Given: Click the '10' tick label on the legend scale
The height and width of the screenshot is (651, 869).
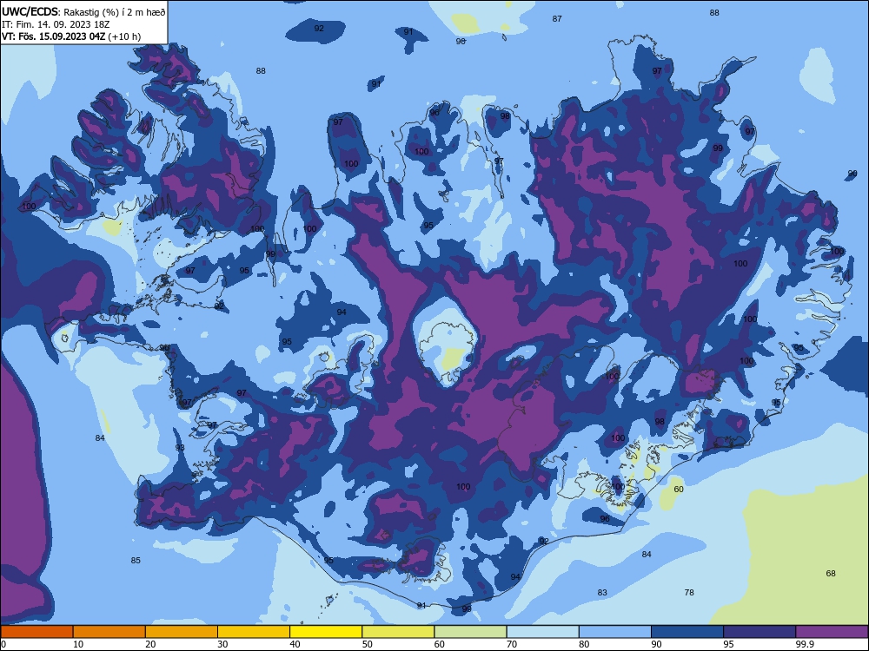Looking at the screenshot, I should click(78, 644).
